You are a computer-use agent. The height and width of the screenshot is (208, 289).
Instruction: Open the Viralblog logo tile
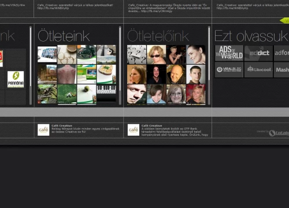coord(229,70)
